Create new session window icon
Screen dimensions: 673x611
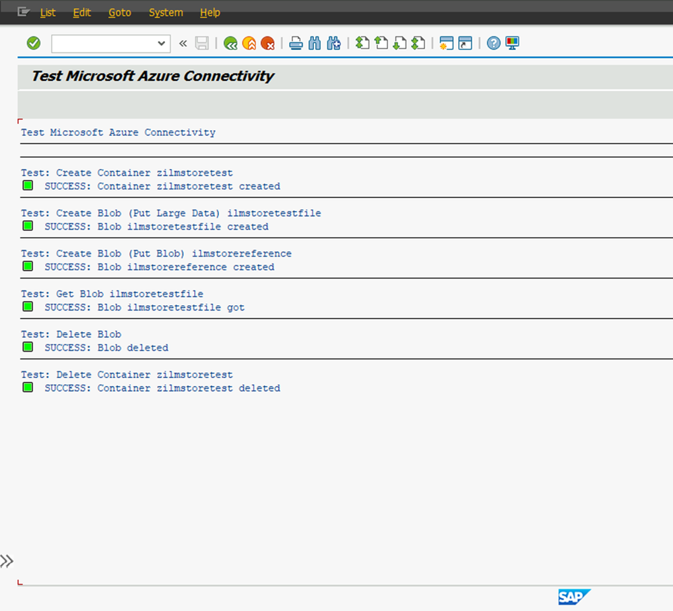[447, 43]
